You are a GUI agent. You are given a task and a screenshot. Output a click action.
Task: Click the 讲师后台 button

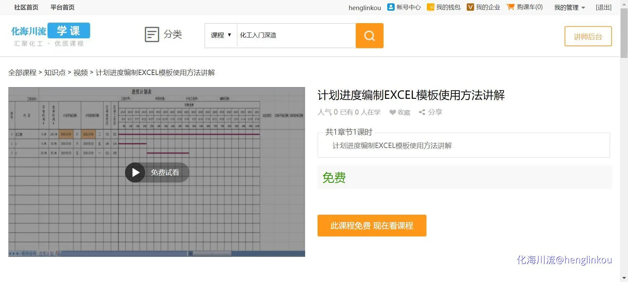(x=588, y=37)
